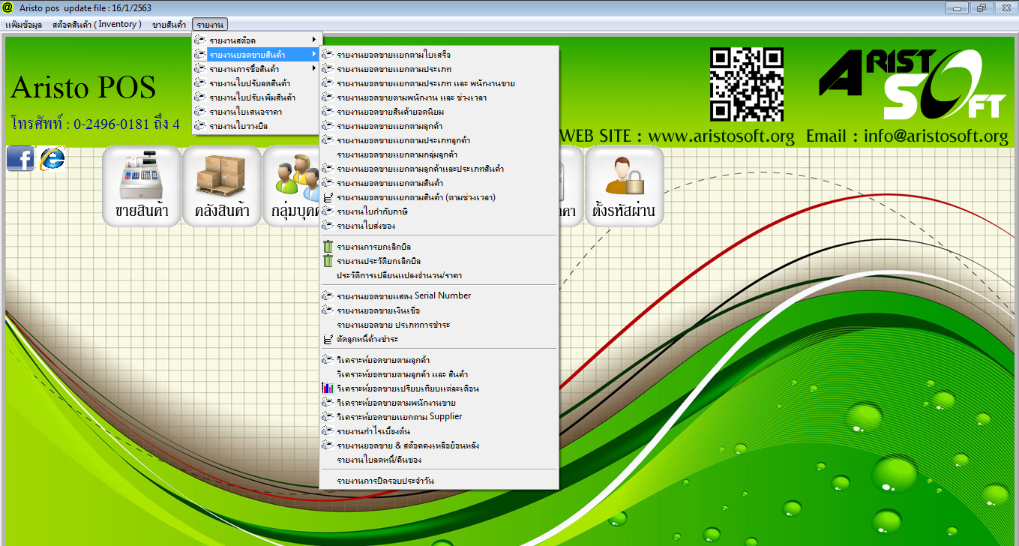
Task: Open รายงานยอดขาย & สต๊อคคงเหลือย้อนหลัง
Action: (439, 445)
